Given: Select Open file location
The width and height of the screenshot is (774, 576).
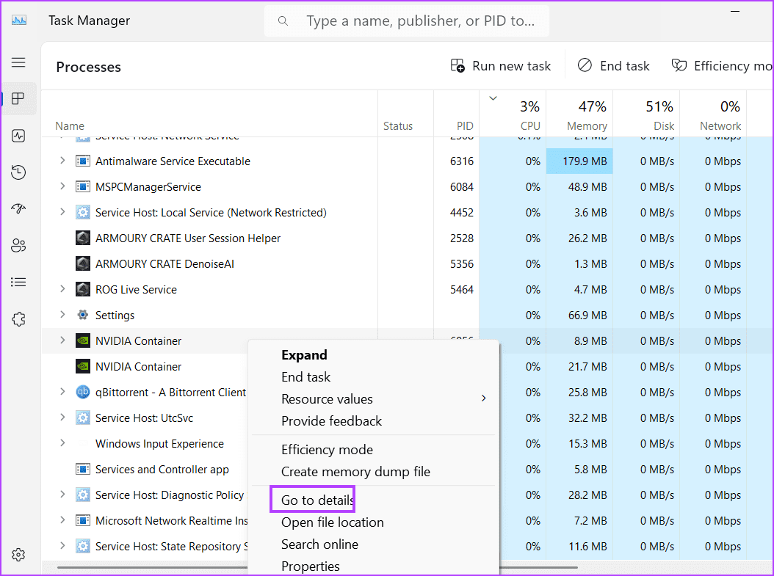Looking at the screenshot, I should tap(374, 522).
